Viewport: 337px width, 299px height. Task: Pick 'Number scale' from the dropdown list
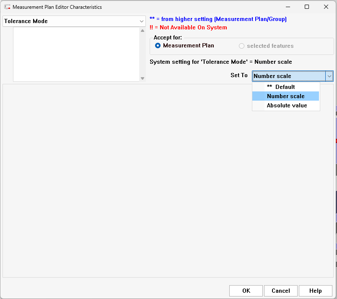(285, 96)
